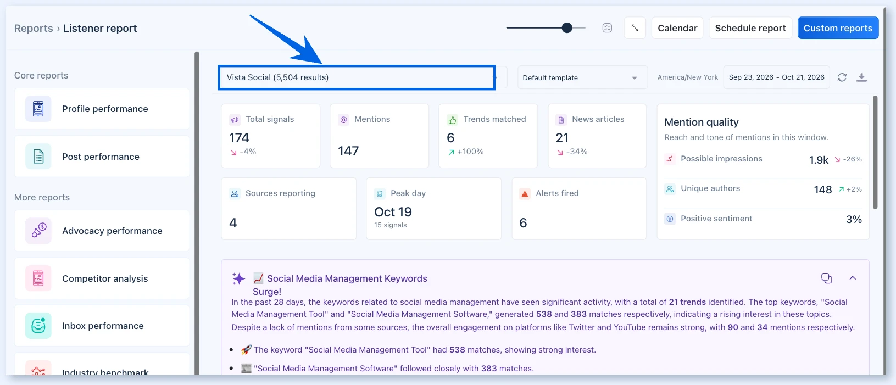Viewport: 896px width, 385px height.
Task: Click the download report icon
Action: click(x=862, y=77)
